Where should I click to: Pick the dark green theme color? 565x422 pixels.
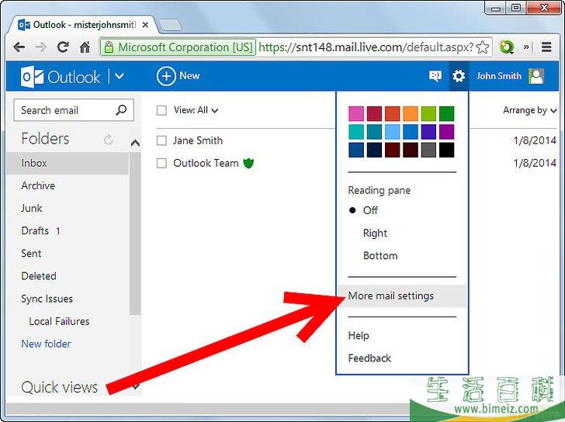[x=446, y=113]
